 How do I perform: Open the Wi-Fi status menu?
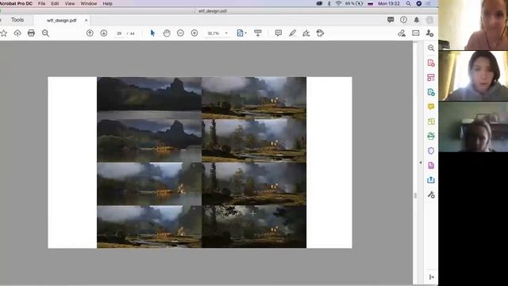click(338, 3)
